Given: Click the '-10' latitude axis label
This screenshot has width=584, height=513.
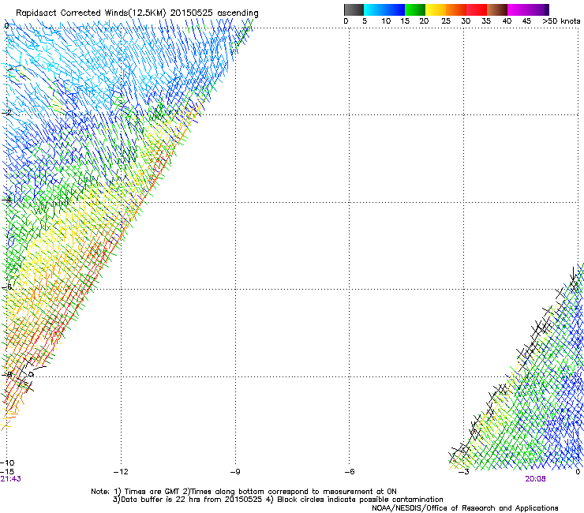Looking at the screenshot, I should 7,463.
